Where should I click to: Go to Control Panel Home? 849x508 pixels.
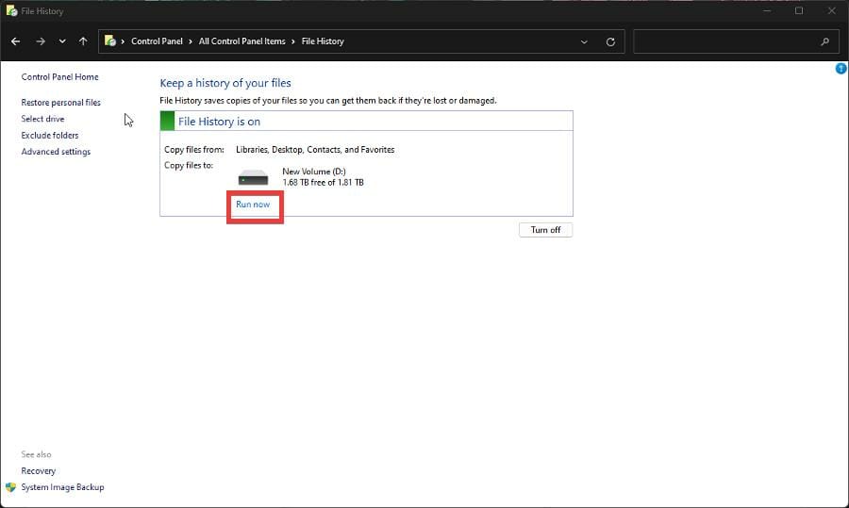[x=59, y=77]
